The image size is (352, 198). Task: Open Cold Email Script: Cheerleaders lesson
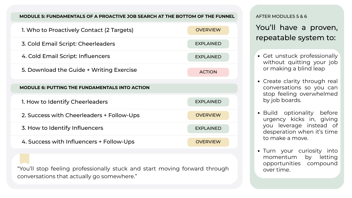coord(71,44)
